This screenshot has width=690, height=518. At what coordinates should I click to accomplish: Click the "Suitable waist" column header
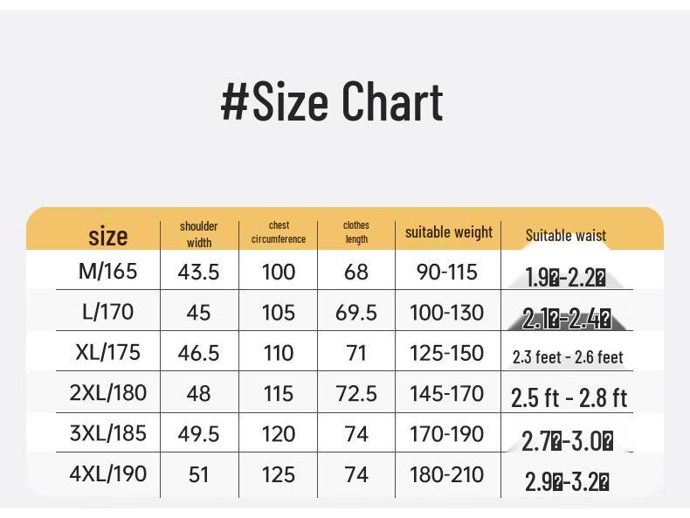566,235
